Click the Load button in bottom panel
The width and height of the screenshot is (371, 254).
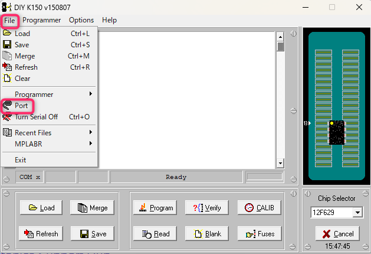(x=41, y=208)
